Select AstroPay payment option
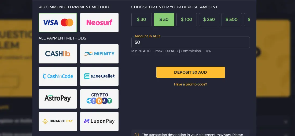Image resolution: width=295 pixels, height=136 pixels. coord(58,99)
